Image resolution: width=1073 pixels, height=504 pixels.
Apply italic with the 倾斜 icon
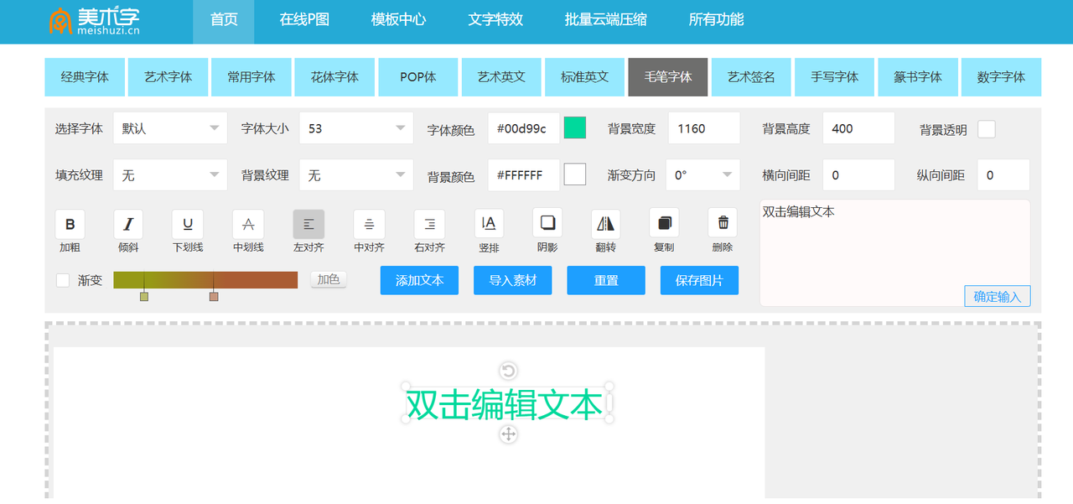click(128, 224)
